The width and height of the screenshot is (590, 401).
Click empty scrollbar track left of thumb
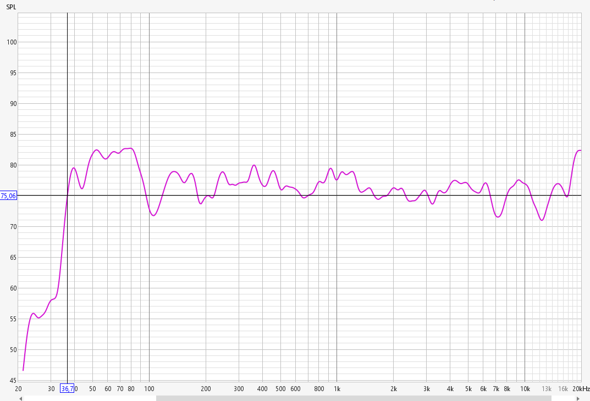(x=88, y=398)
